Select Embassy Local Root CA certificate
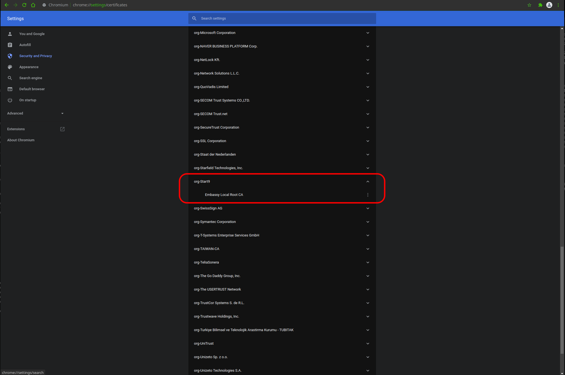 coord(224,195)
